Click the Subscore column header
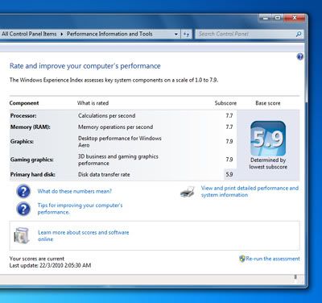Viewport: 322px width, 303px height. click(225, 103)
